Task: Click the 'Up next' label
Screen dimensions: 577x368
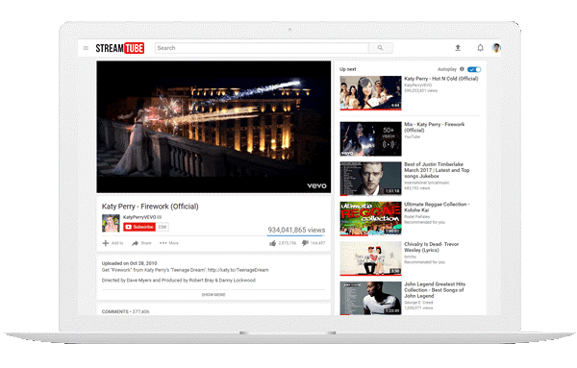Action: pyautogui.click(x=348, y=69)
